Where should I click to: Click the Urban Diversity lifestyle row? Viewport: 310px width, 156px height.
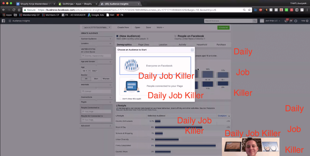pos(173,139)
